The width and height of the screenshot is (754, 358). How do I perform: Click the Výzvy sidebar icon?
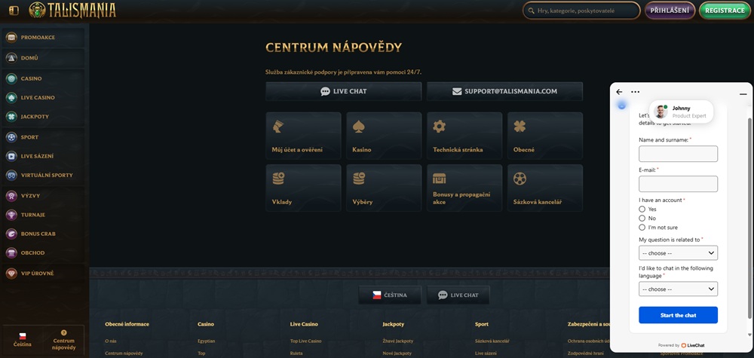pyautogui.click(x=11, y=195)
